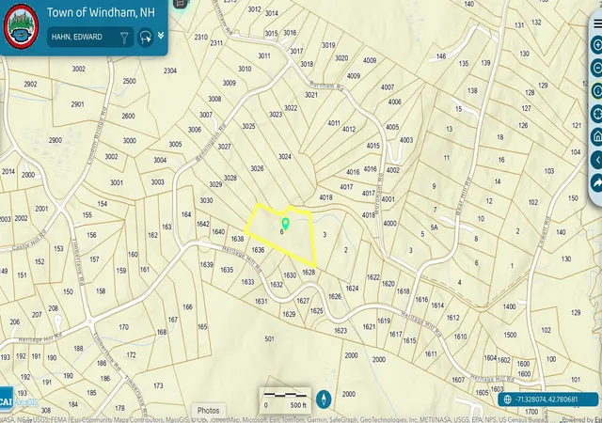Click the share arrow button
Viewport: 602px width, 423px height.
tap(597, 183)
